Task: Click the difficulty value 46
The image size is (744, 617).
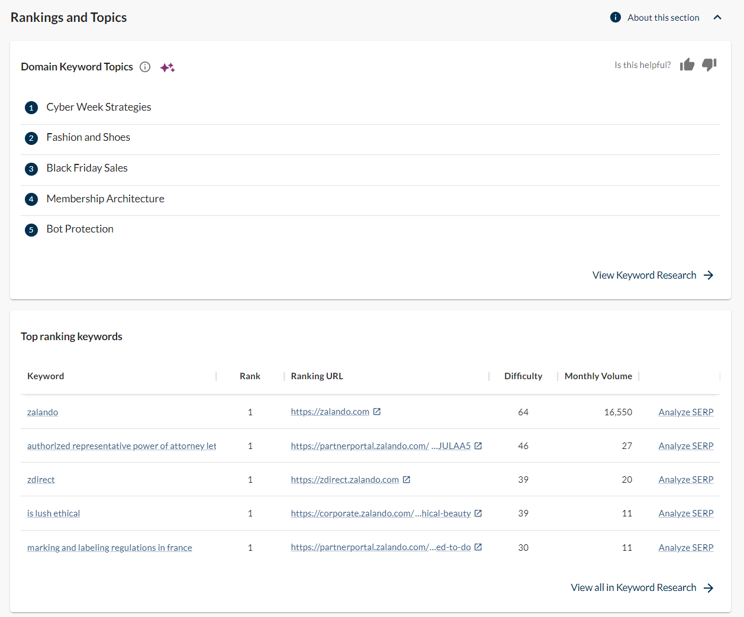Action: point(523,446)
